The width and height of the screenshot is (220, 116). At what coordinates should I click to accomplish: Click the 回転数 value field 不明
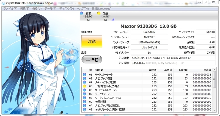[206, 42]
